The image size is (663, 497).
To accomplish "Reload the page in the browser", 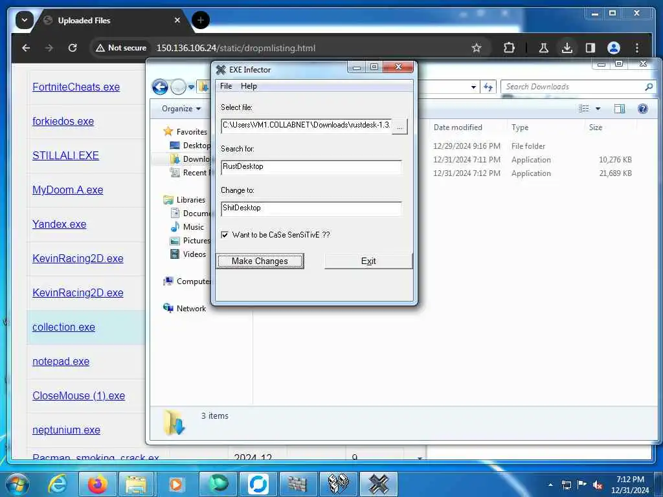I will [x=73, y=48].
